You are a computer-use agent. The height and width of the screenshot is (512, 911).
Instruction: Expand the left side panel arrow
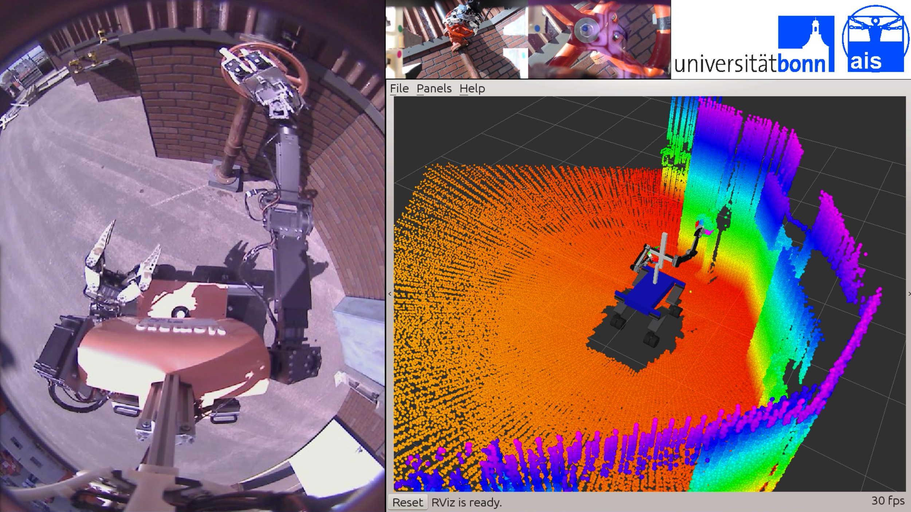[390, 294]
